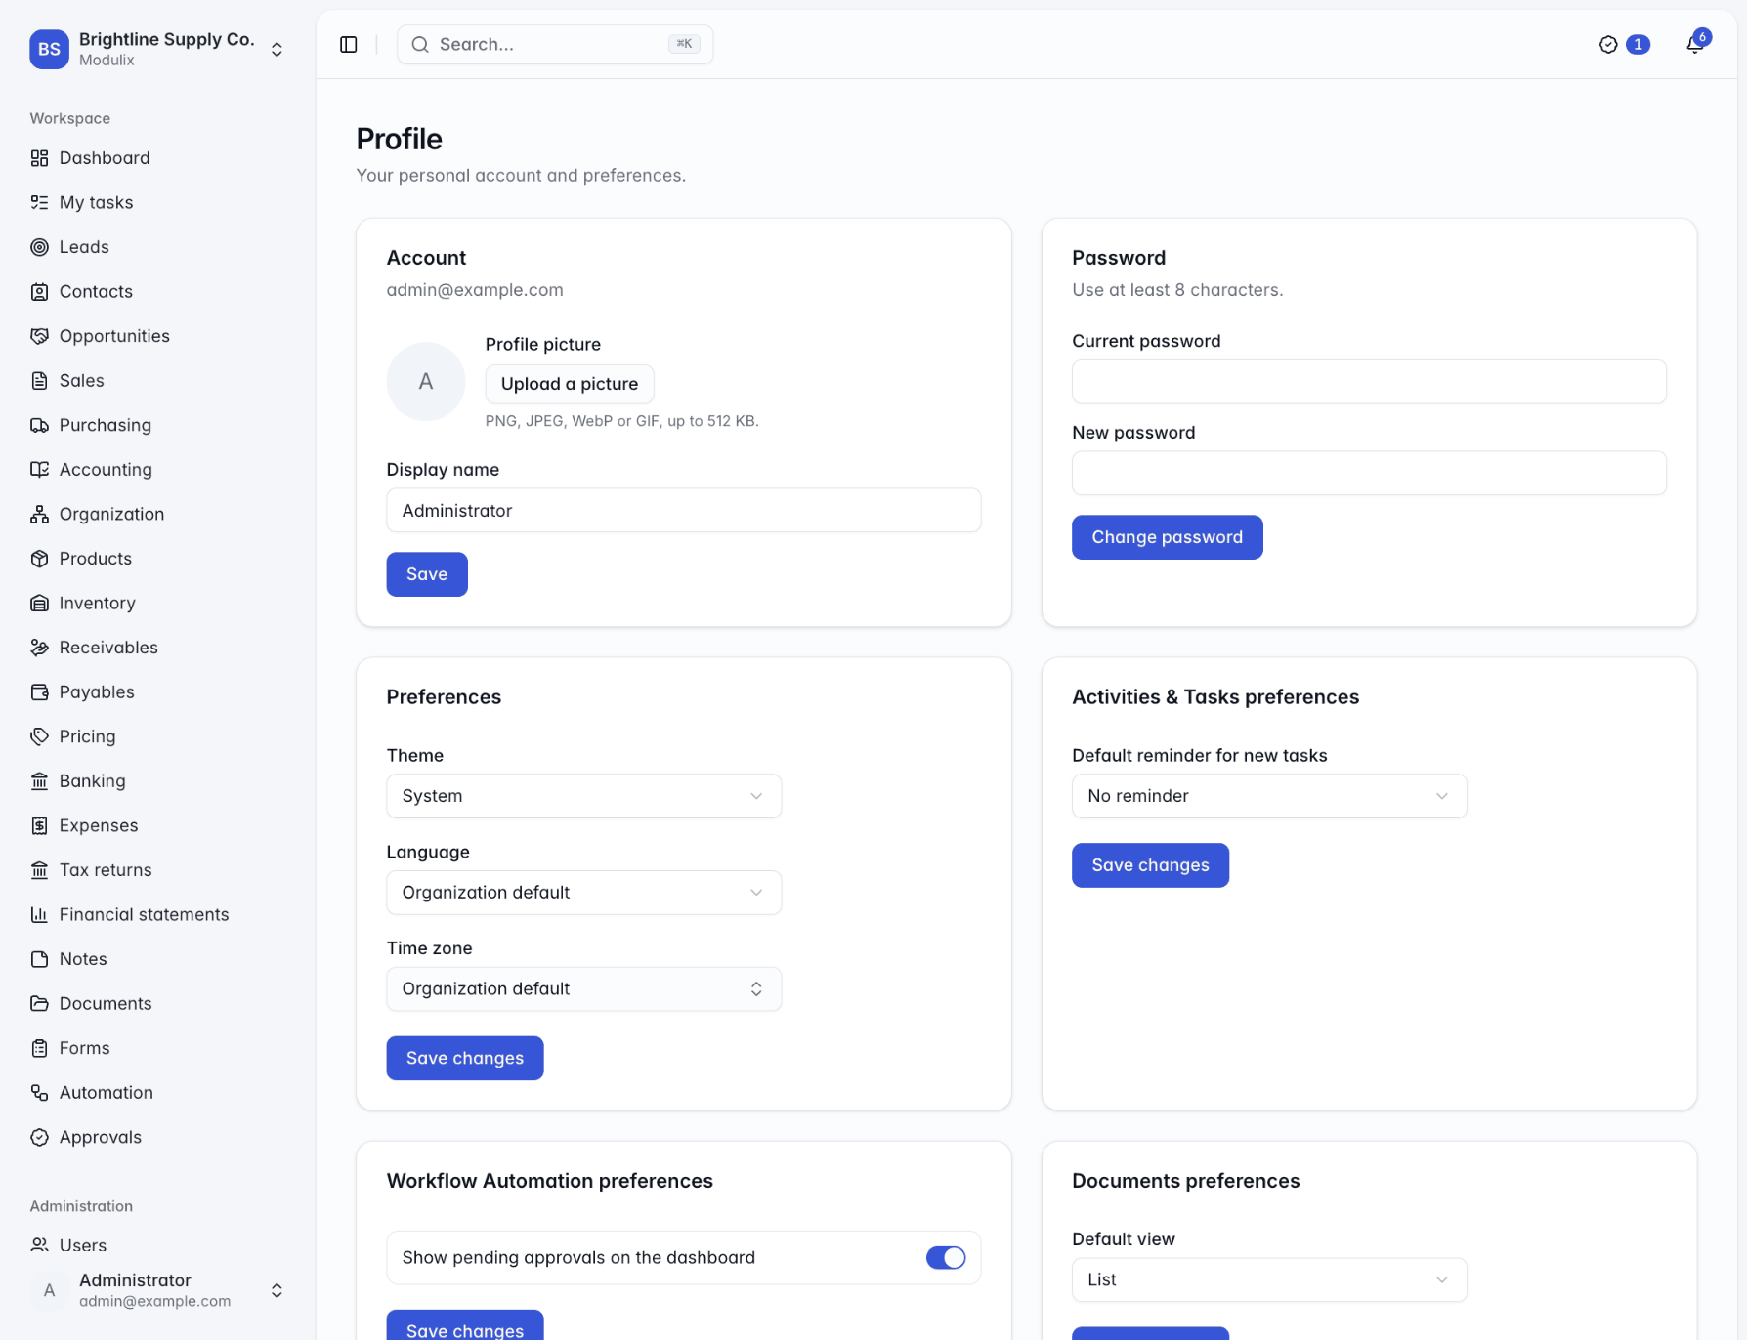Click the Products box icon

coord(39,559)
